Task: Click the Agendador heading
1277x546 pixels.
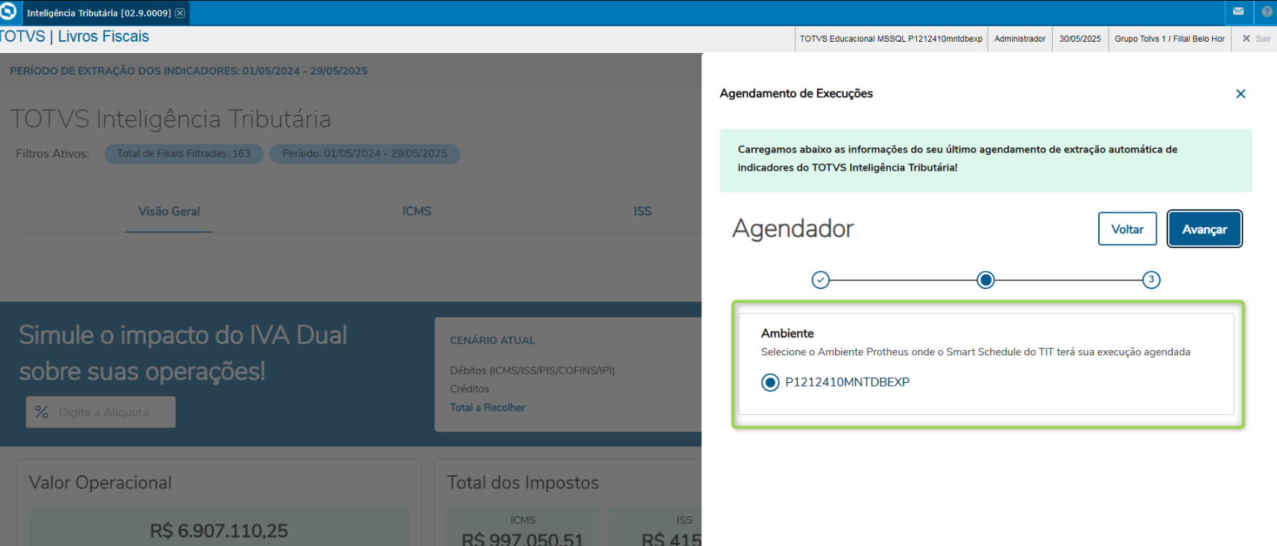Action: pyautogui.click(x=793, y=229)
